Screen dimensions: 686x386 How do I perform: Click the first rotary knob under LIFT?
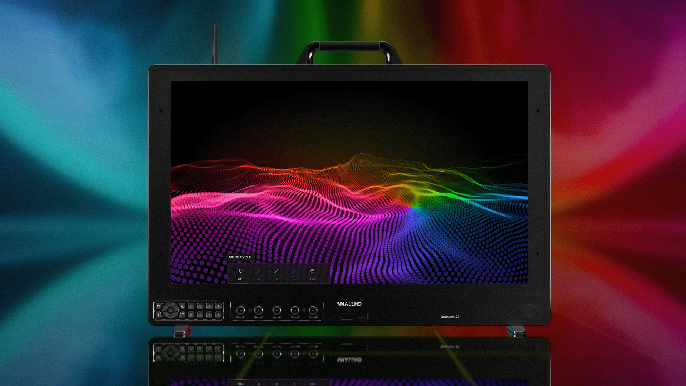(x=240, y=310)
